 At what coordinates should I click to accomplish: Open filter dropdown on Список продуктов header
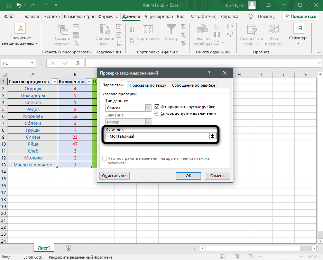coord(54,81)
